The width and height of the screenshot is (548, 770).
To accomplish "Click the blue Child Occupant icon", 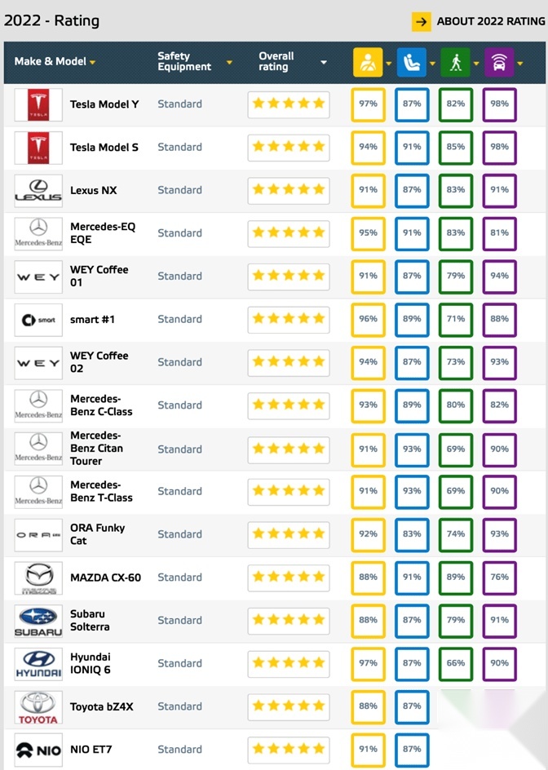I will [412, 62].
